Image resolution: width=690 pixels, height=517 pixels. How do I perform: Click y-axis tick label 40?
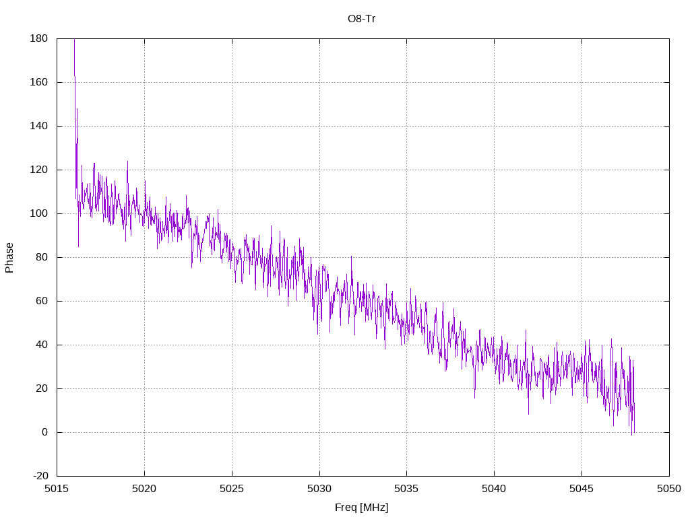pos(42,345)
